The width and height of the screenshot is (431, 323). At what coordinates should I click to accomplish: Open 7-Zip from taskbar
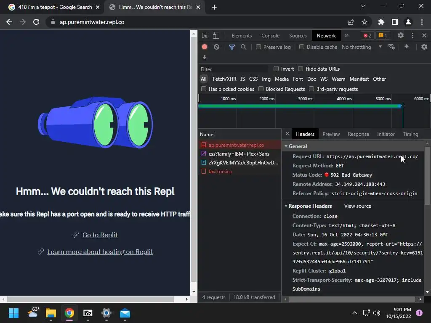pos(88,313)
